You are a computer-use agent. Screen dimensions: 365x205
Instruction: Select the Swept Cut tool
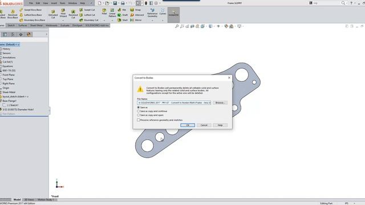[87, 10]
